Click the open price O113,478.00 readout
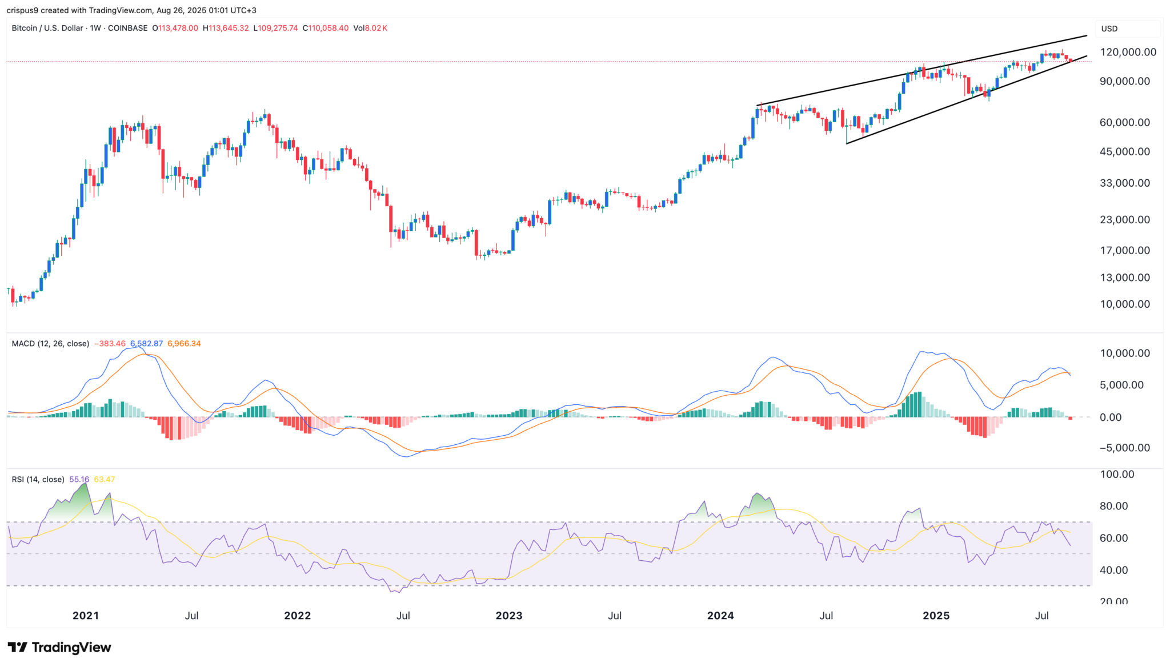 [x=175, y=28]
